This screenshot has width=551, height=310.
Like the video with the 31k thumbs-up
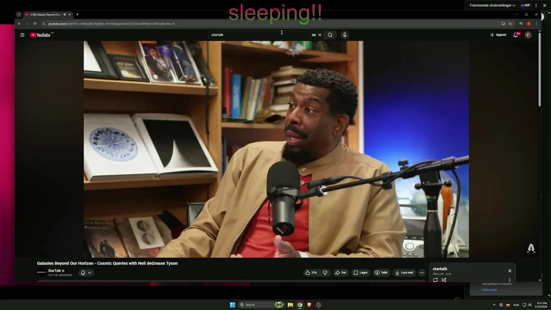(311, 273)
